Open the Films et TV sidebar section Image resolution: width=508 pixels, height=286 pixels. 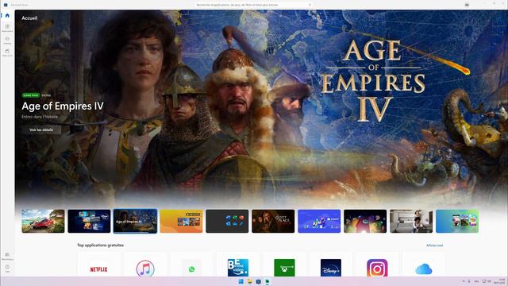pyautogui.click(x=7, y=52)
